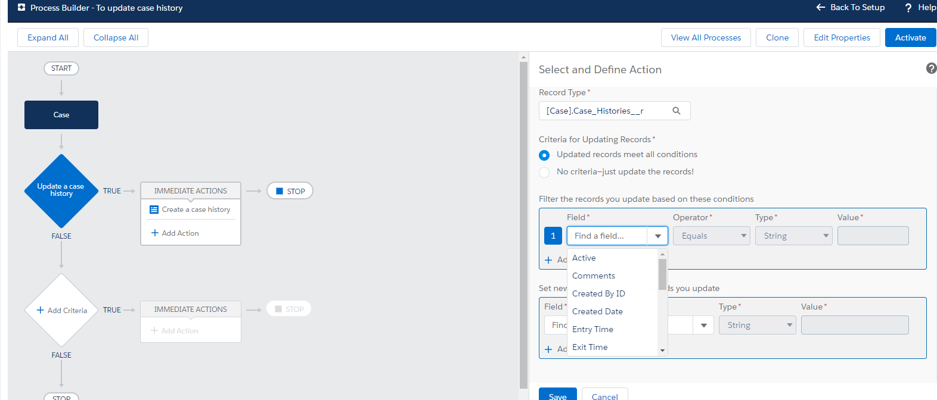Select No criteria—just update the records option

(x=544, y=172)
